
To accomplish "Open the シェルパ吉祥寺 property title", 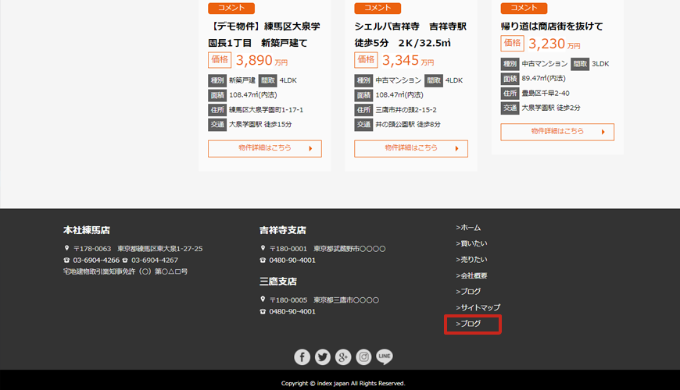I will click(x=410, y=34).
